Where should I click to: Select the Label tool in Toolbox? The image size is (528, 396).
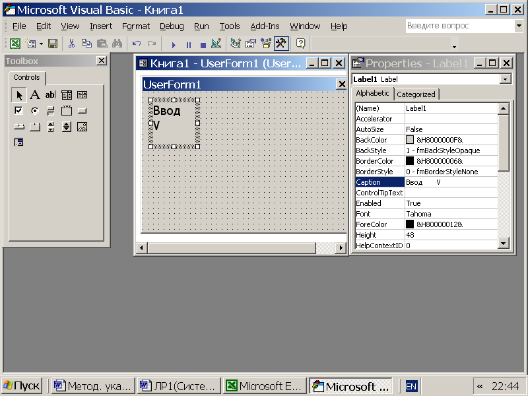coord(35,95)
